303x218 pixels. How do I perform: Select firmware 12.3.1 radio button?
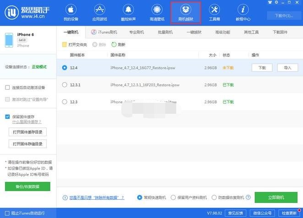point(64,85)
